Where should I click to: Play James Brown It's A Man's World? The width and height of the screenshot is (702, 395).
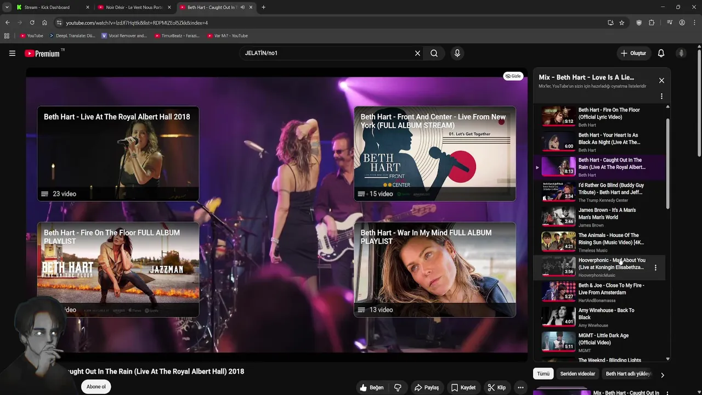point(599,217)
